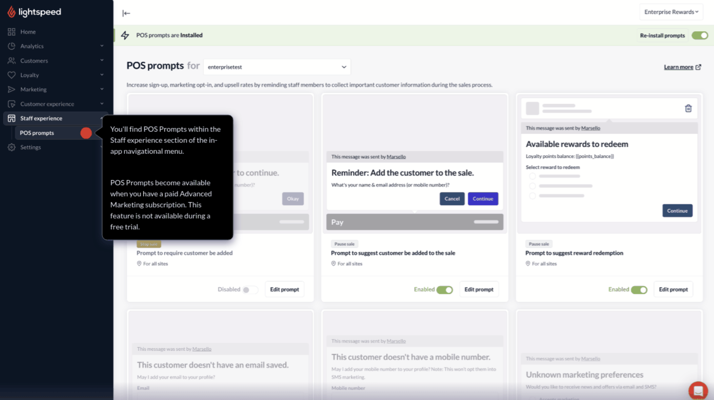
Task: Click the Learn more link
Action: 679,67
